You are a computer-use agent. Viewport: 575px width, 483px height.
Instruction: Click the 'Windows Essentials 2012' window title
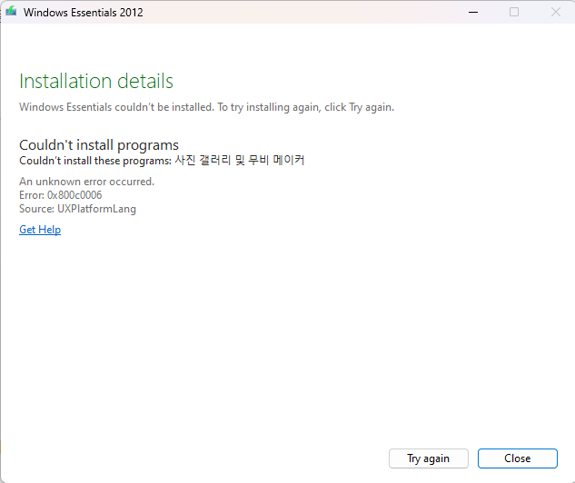(x=84, y=13)
